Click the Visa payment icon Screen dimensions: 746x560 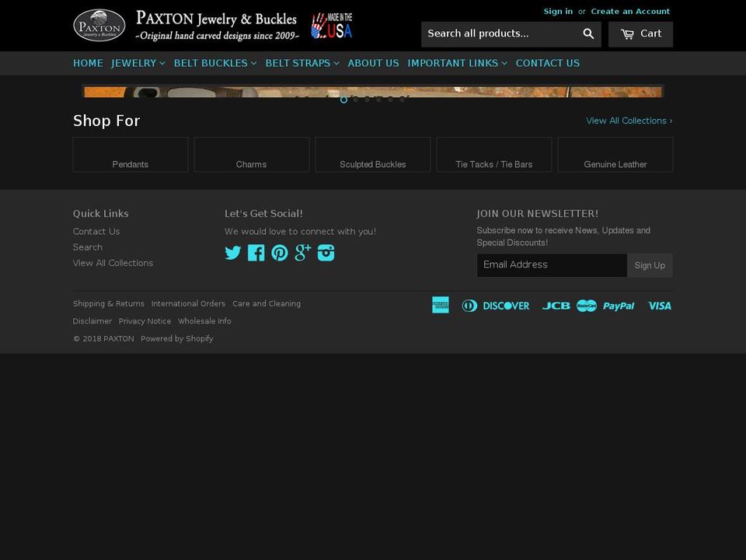click(x=660, y=306)
